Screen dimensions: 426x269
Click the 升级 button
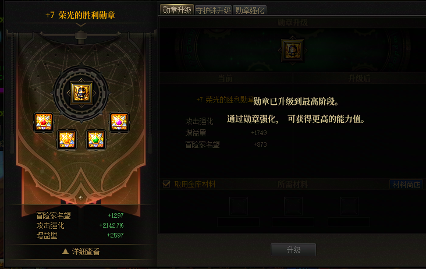(x=293, y=250)
